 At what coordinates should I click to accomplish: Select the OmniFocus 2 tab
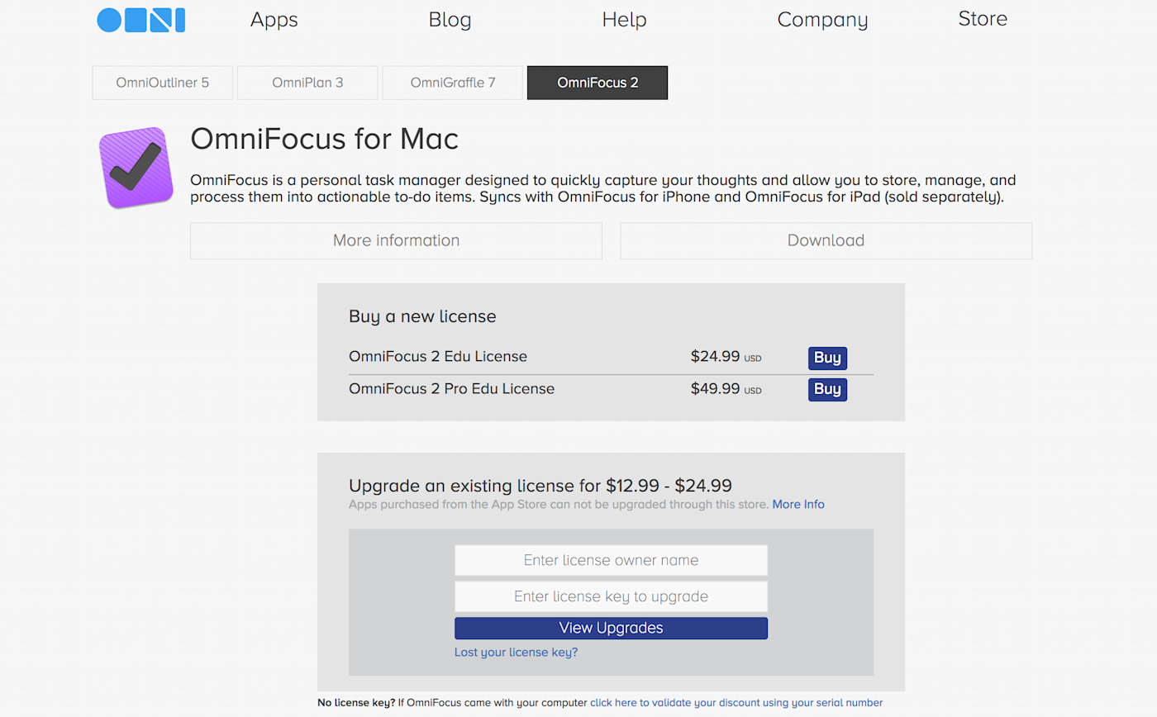pyautogui.click(x=598, y=83)
